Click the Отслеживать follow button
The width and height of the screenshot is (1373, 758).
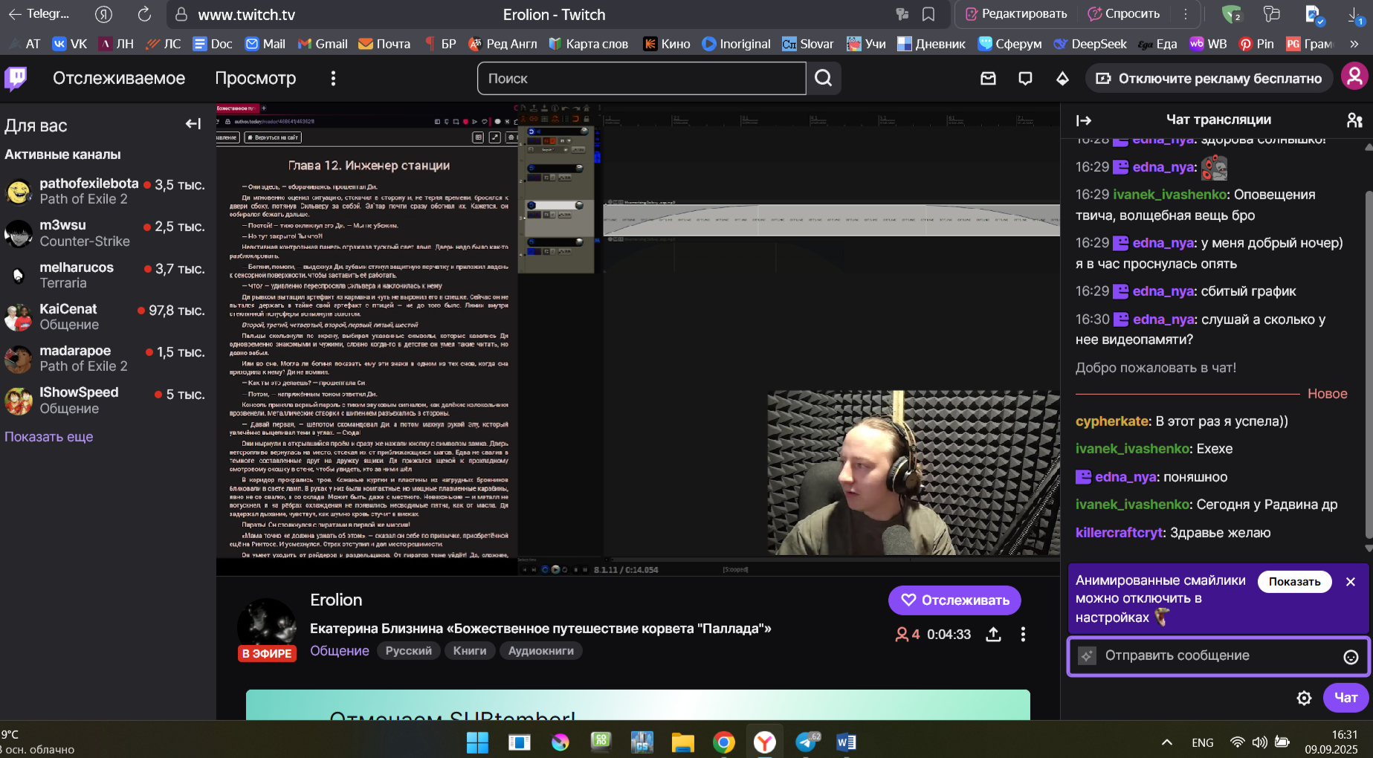(954, 600)
